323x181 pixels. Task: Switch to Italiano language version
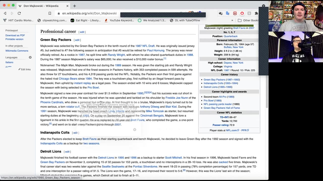point(9,62)
